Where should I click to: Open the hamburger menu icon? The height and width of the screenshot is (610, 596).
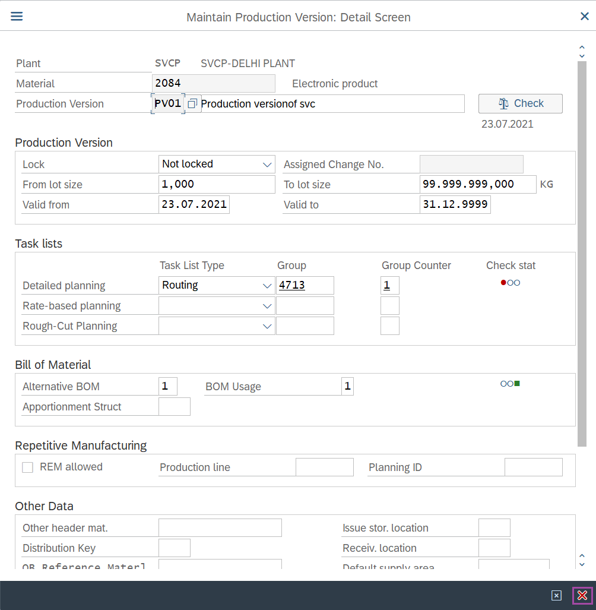[17, 16]
